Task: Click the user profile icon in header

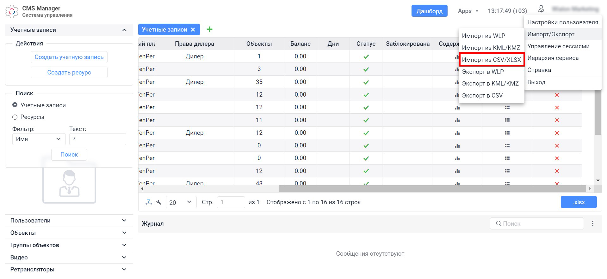Action: [x=541, y=9]
